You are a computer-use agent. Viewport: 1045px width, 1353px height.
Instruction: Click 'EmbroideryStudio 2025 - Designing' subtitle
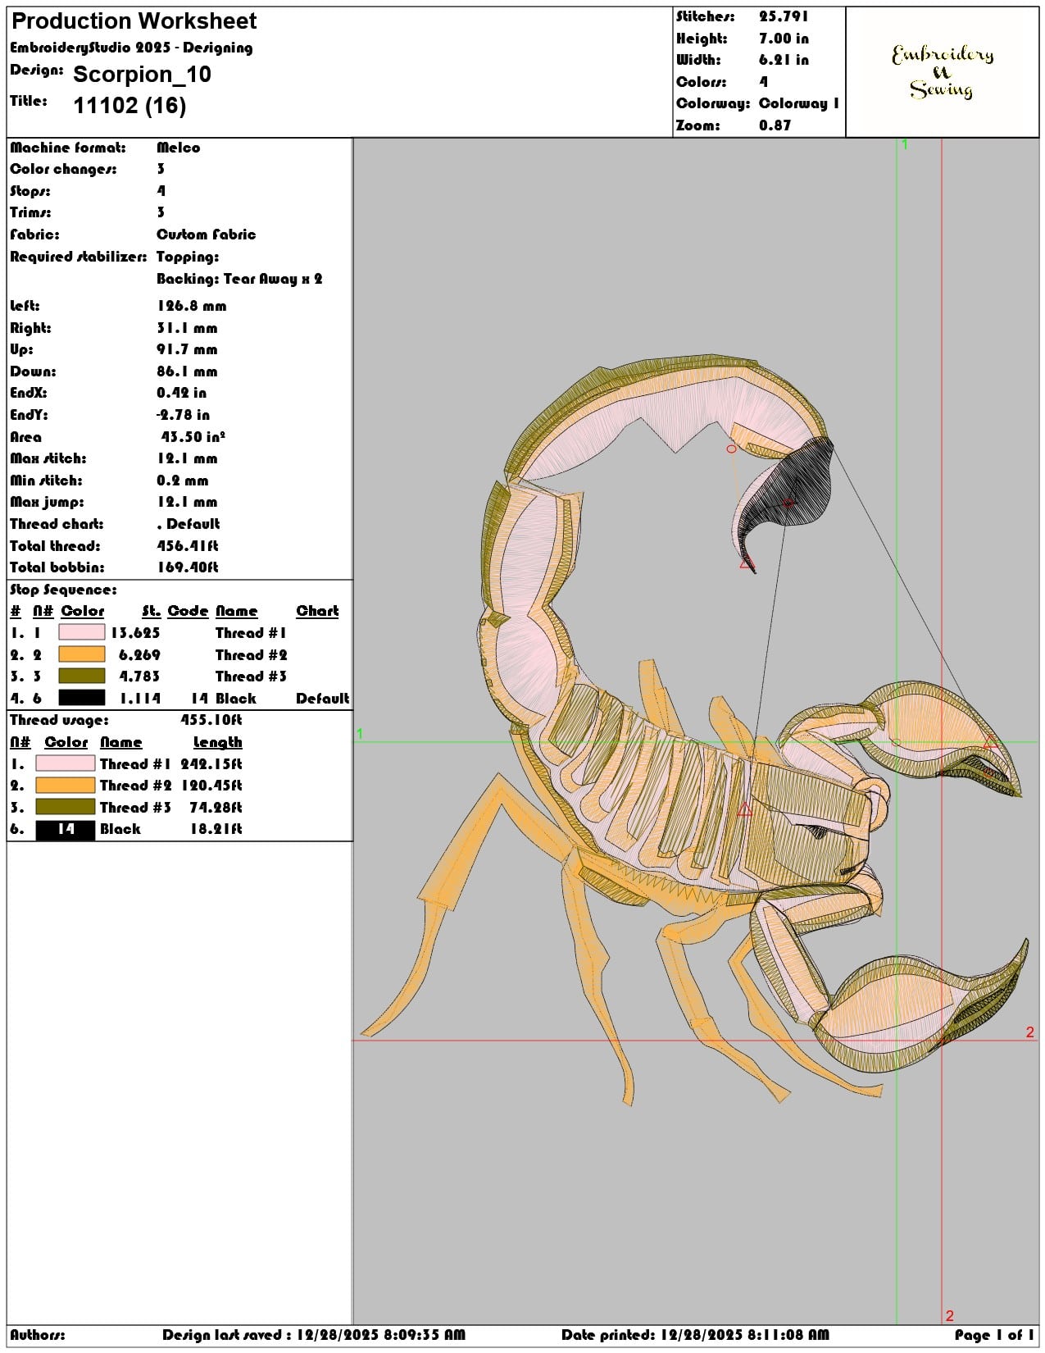pos(131,48)
